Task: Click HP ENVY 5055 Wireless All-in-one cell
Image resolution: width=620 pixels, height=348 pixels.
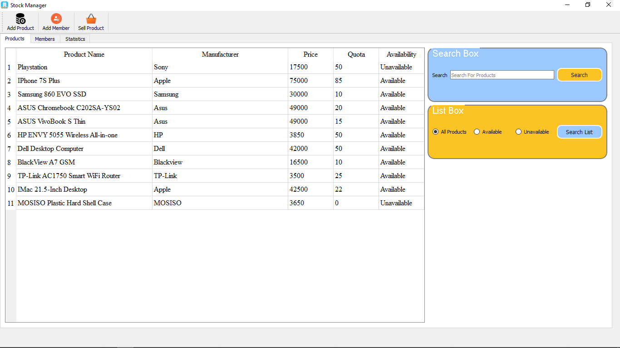Action: coord(84,135)
